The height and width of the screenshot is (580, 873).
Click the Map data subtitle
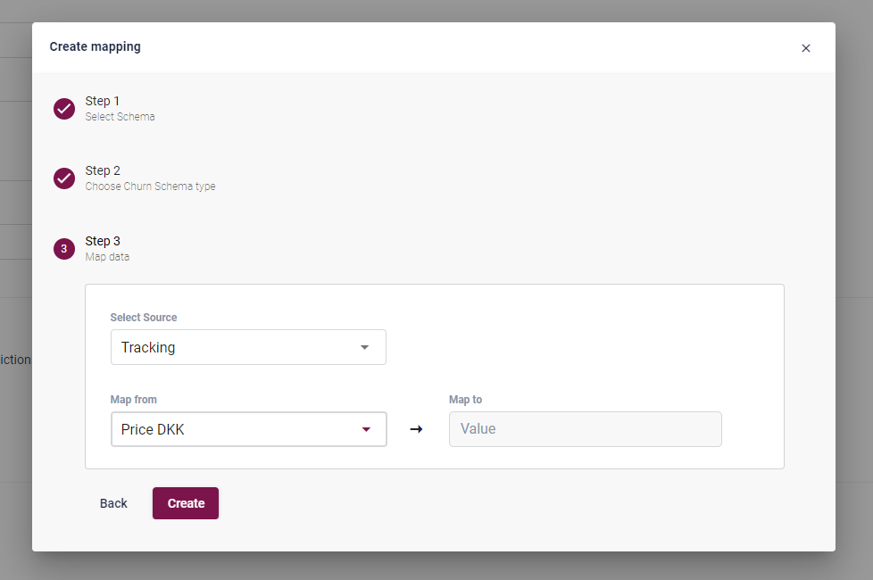pyautogui.click(x=107, y=257)
